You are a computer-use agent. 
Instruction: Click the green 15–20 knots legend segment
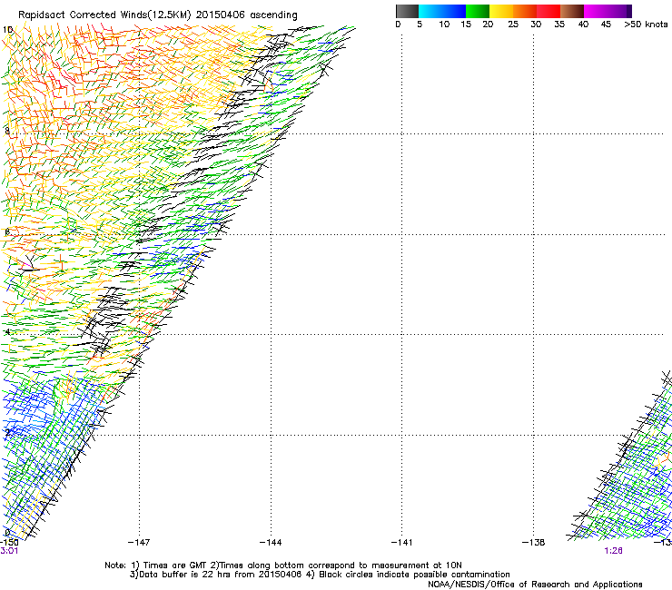(x=478, y=11)
